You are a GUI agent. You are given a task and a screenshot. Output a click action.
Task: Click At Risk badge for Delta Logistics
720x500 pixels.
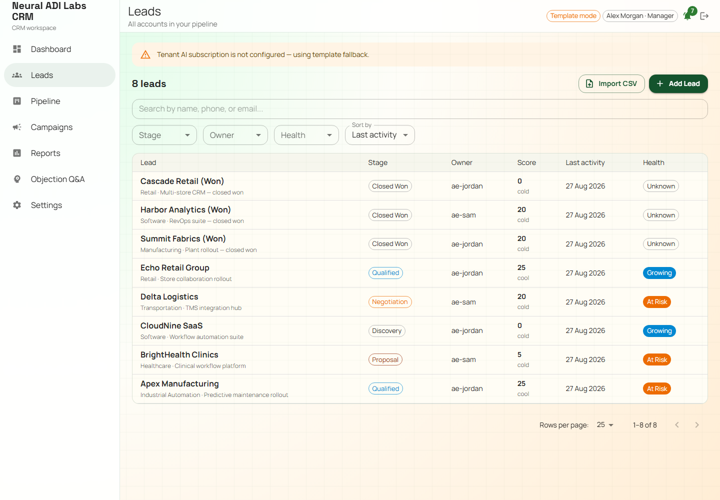coord(657,302)
